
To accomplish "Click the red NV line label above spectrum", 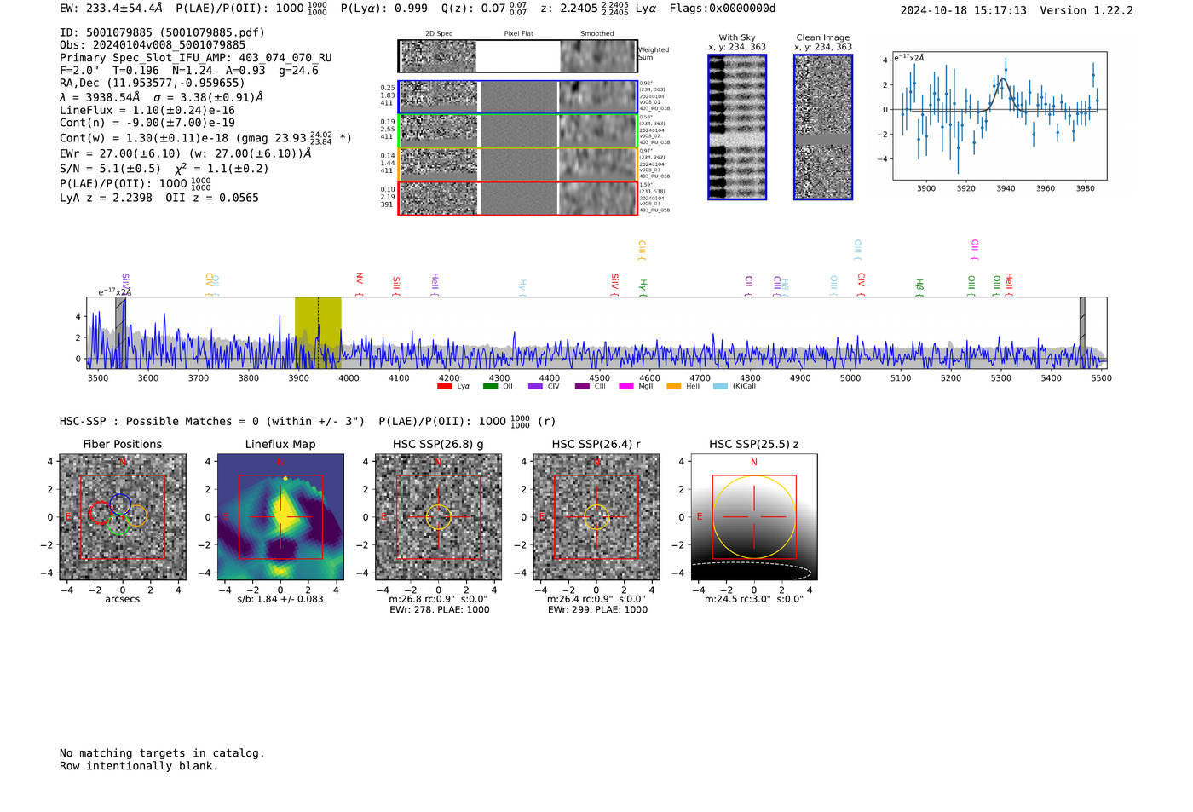I will (360, 282).
